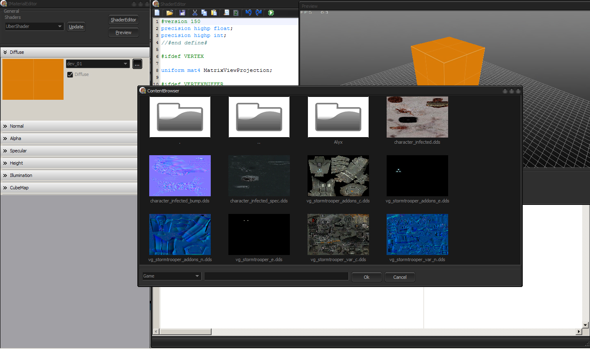Screen dimensions: 590x349
Task: Click the orange diffuse texture swatch
Action: tap(33, 79)
